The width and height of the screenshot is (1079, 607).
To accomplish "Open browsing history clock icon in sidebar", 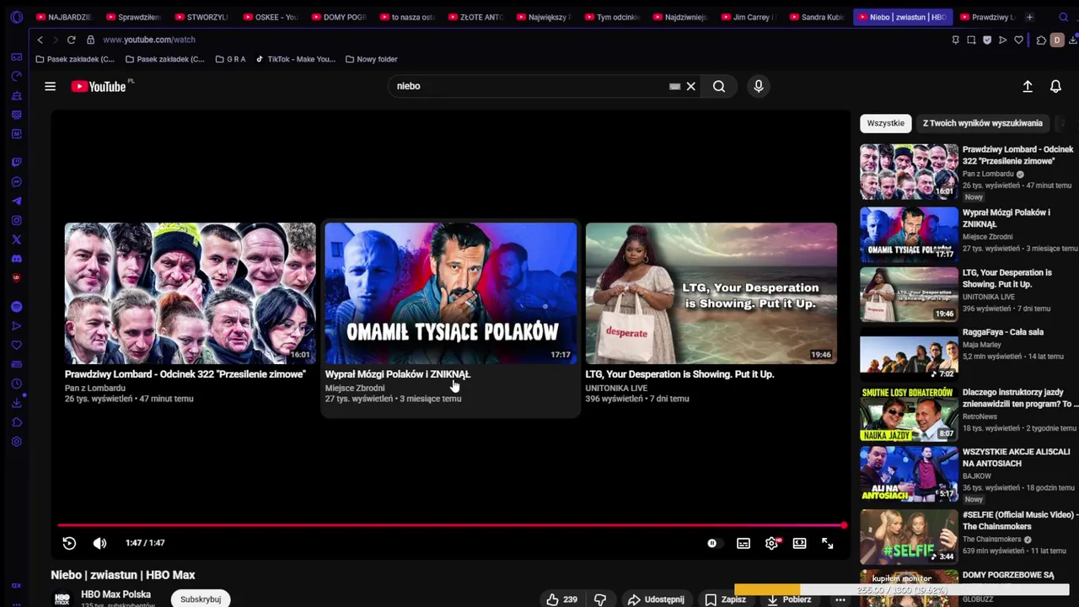I will pos(16,384).
